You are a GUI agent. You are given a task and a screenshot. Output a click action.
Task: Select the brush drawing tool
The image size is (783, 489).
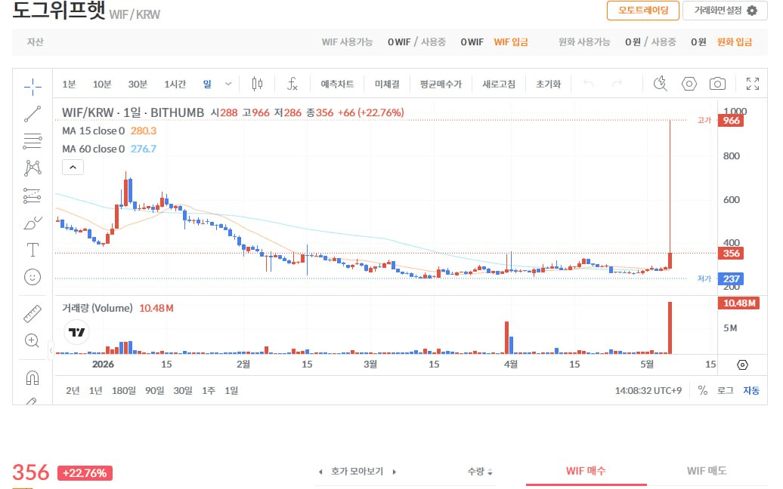(32, 223)
